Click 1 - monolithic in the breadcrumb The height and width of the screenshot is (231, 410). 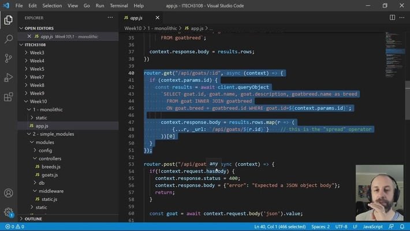[x=162, y=28]
